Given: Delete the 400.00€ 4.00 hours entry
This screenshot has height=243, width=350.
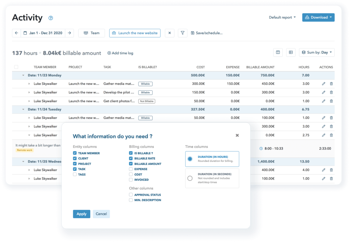Looking at the screenshot, I should [331, 170].
